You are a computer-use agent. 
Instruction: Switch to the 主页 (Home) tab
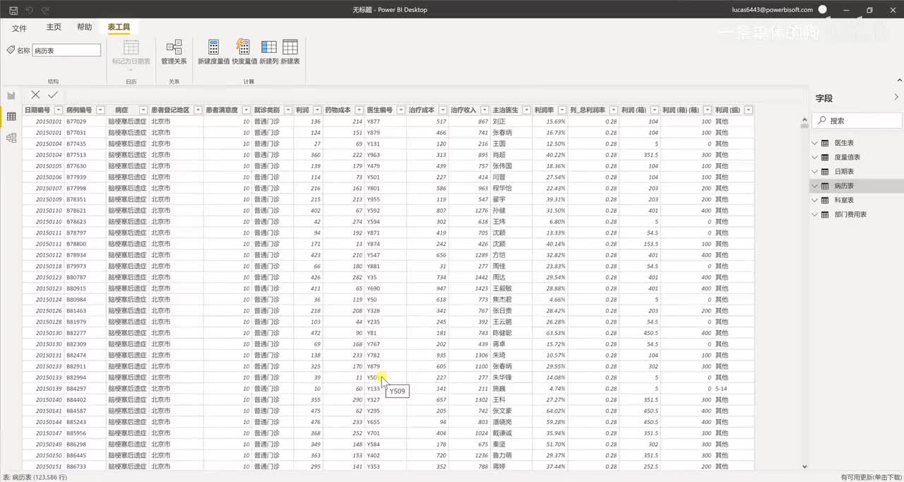tap(54, 27)
